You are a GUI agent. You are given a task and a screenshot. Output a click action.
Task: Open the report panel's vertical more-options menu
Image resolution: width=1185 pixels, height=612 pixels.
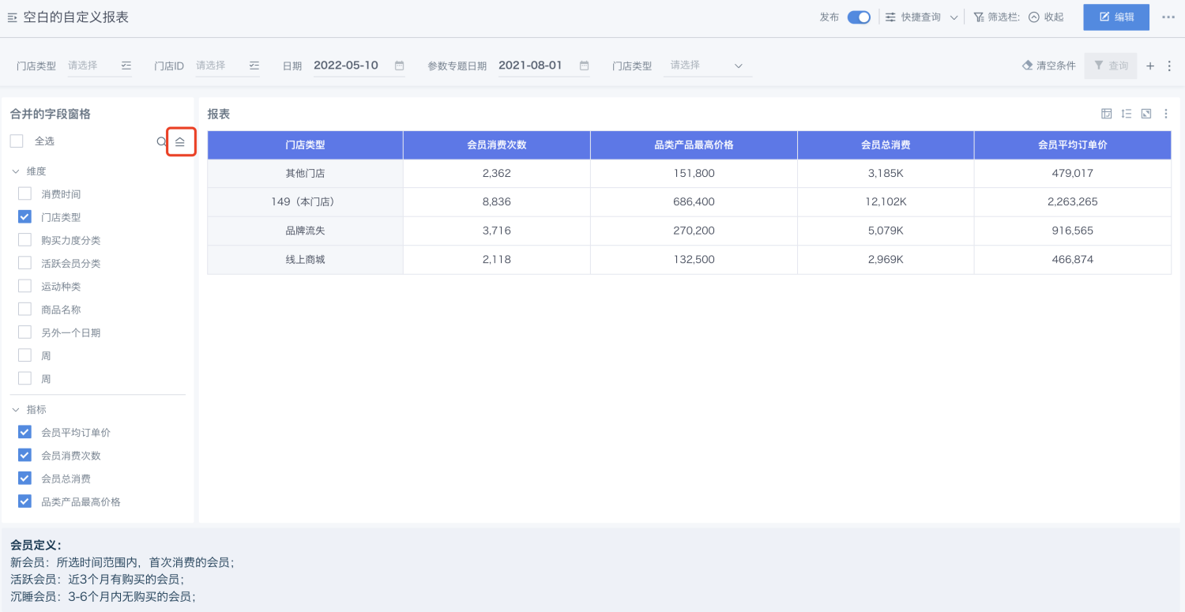pos(1166,114)
